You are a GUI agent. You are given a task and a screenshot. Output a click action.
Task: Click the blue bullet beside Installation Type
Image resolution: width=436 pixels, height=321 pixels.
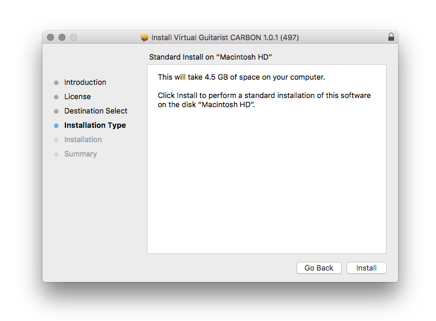56,126
